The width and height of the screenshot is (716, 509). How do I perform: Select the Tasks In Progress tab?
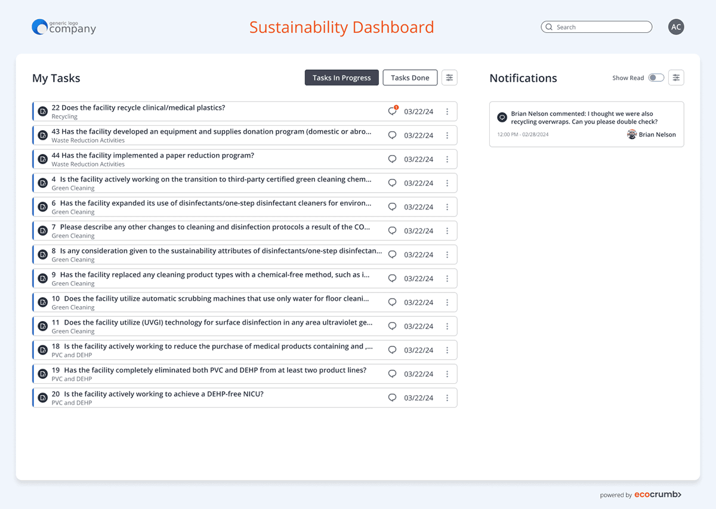click(x=341, y=78)
